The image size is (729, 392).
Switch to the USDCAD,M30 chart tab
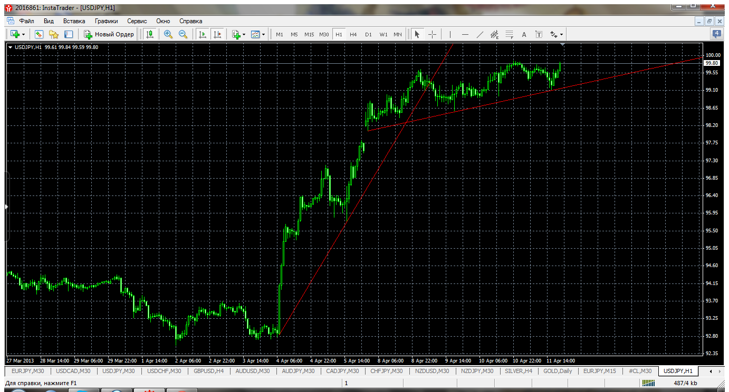[73, 371]
